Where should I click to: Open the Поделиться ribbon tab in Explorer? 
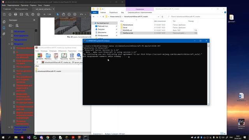coord(113,12)
